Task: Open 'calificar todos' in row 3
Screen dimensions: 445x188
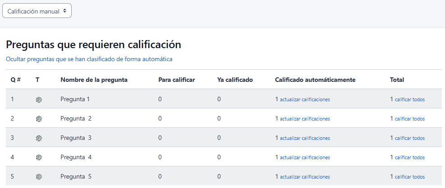Action: click(x=409, y=139)
